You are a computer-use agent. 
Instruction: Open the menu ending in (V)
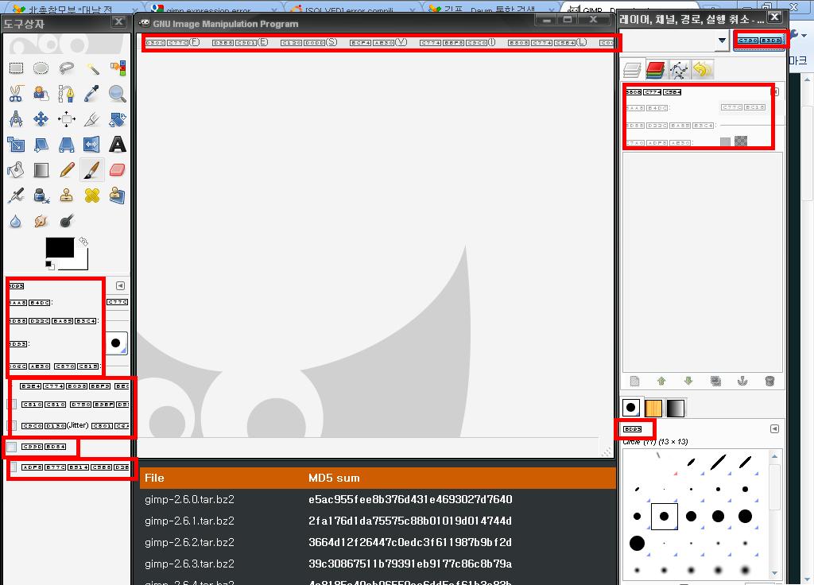coord(378,42)
